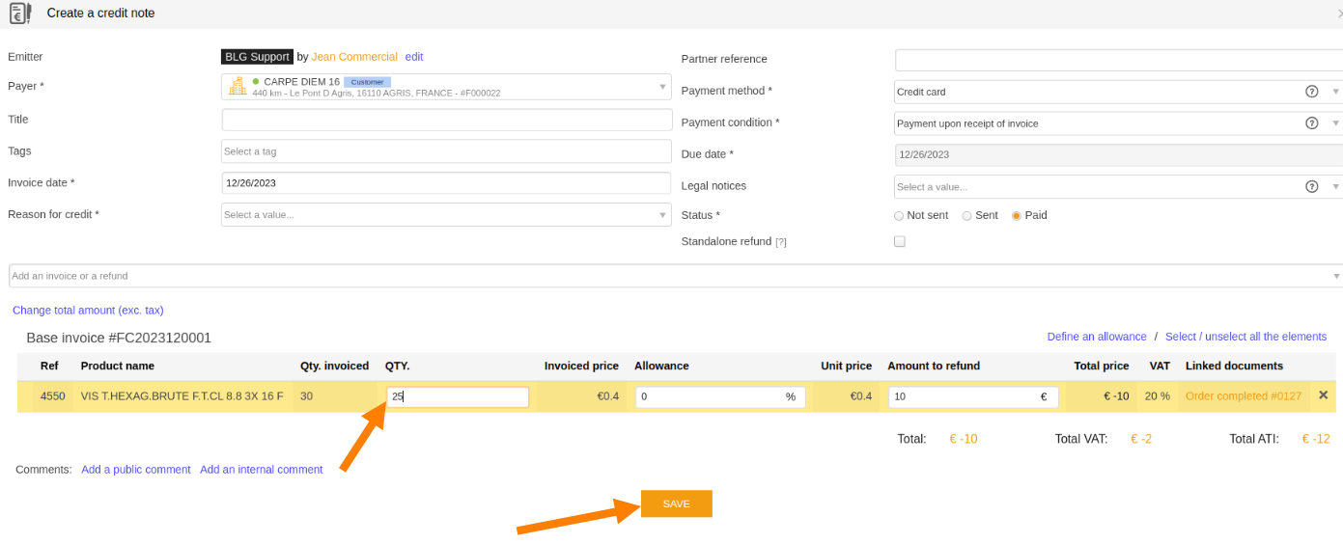Click the Legal notices help question icon
Viewport: 1343px width, 544px height.
[x=1311, y=187]
